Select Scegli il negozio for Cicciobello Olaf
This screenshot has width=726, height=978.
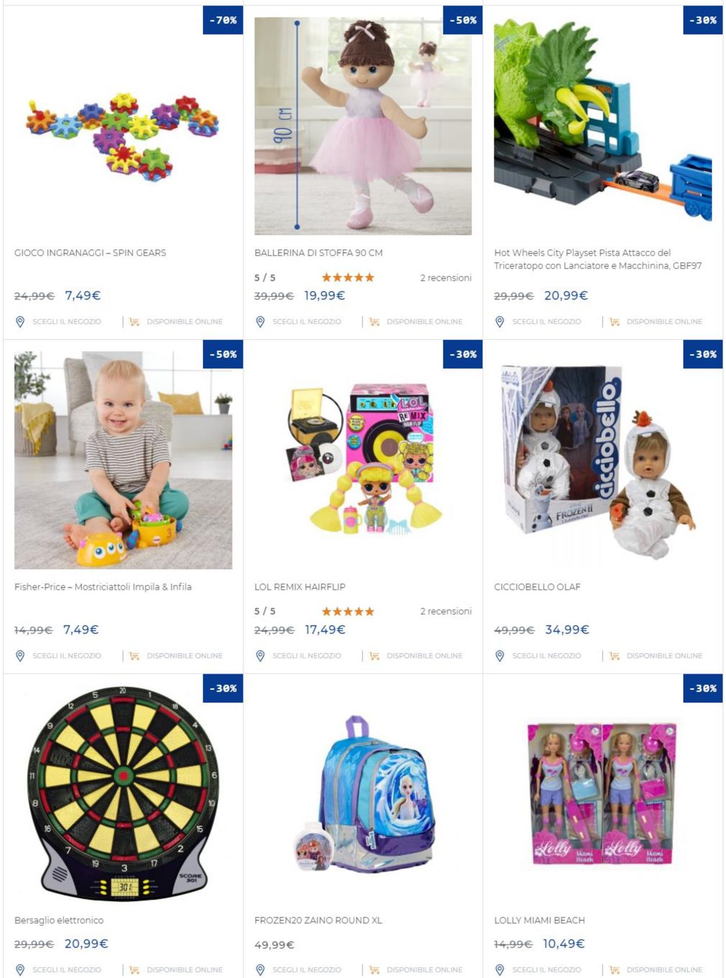point(547,656)
